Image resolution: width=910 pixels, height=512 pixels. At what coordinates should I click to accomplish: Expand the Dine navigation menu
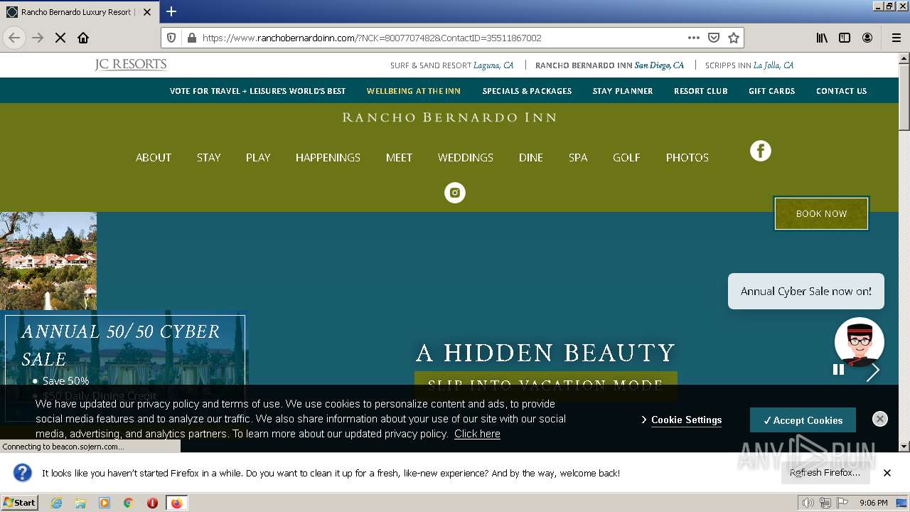tap(531, 158)
